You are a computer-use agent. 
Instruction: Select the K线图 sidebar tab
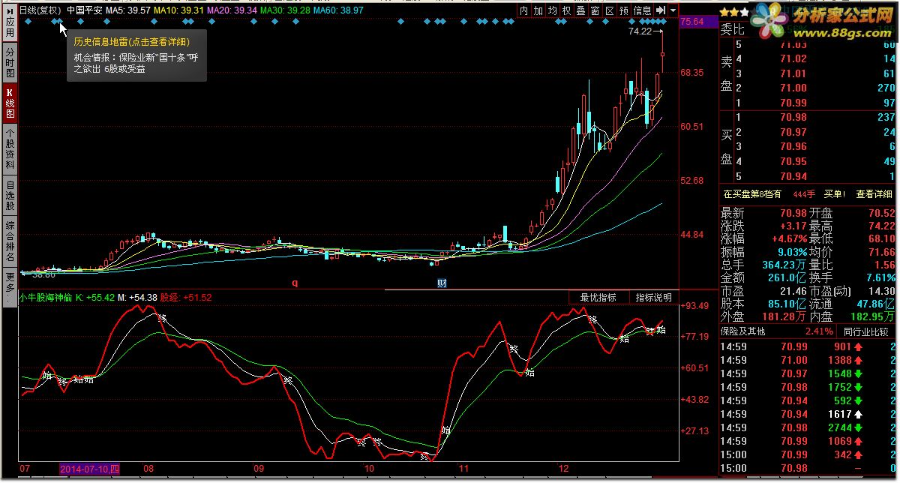tap(10, 103)
